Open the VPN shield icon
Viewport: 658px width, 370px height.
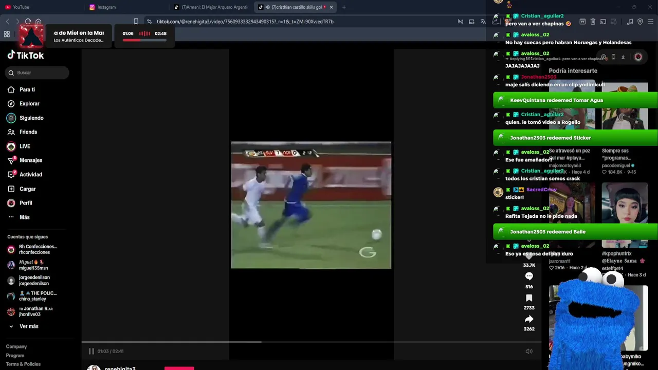click(x=640, y=22)
